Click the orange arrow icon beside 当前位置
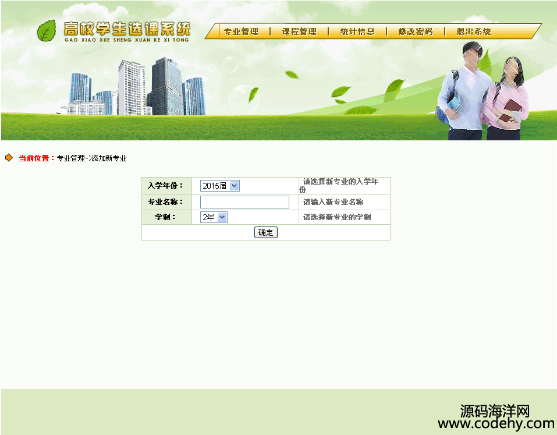This screenshot has height=435, width=557. coord(9,158)
